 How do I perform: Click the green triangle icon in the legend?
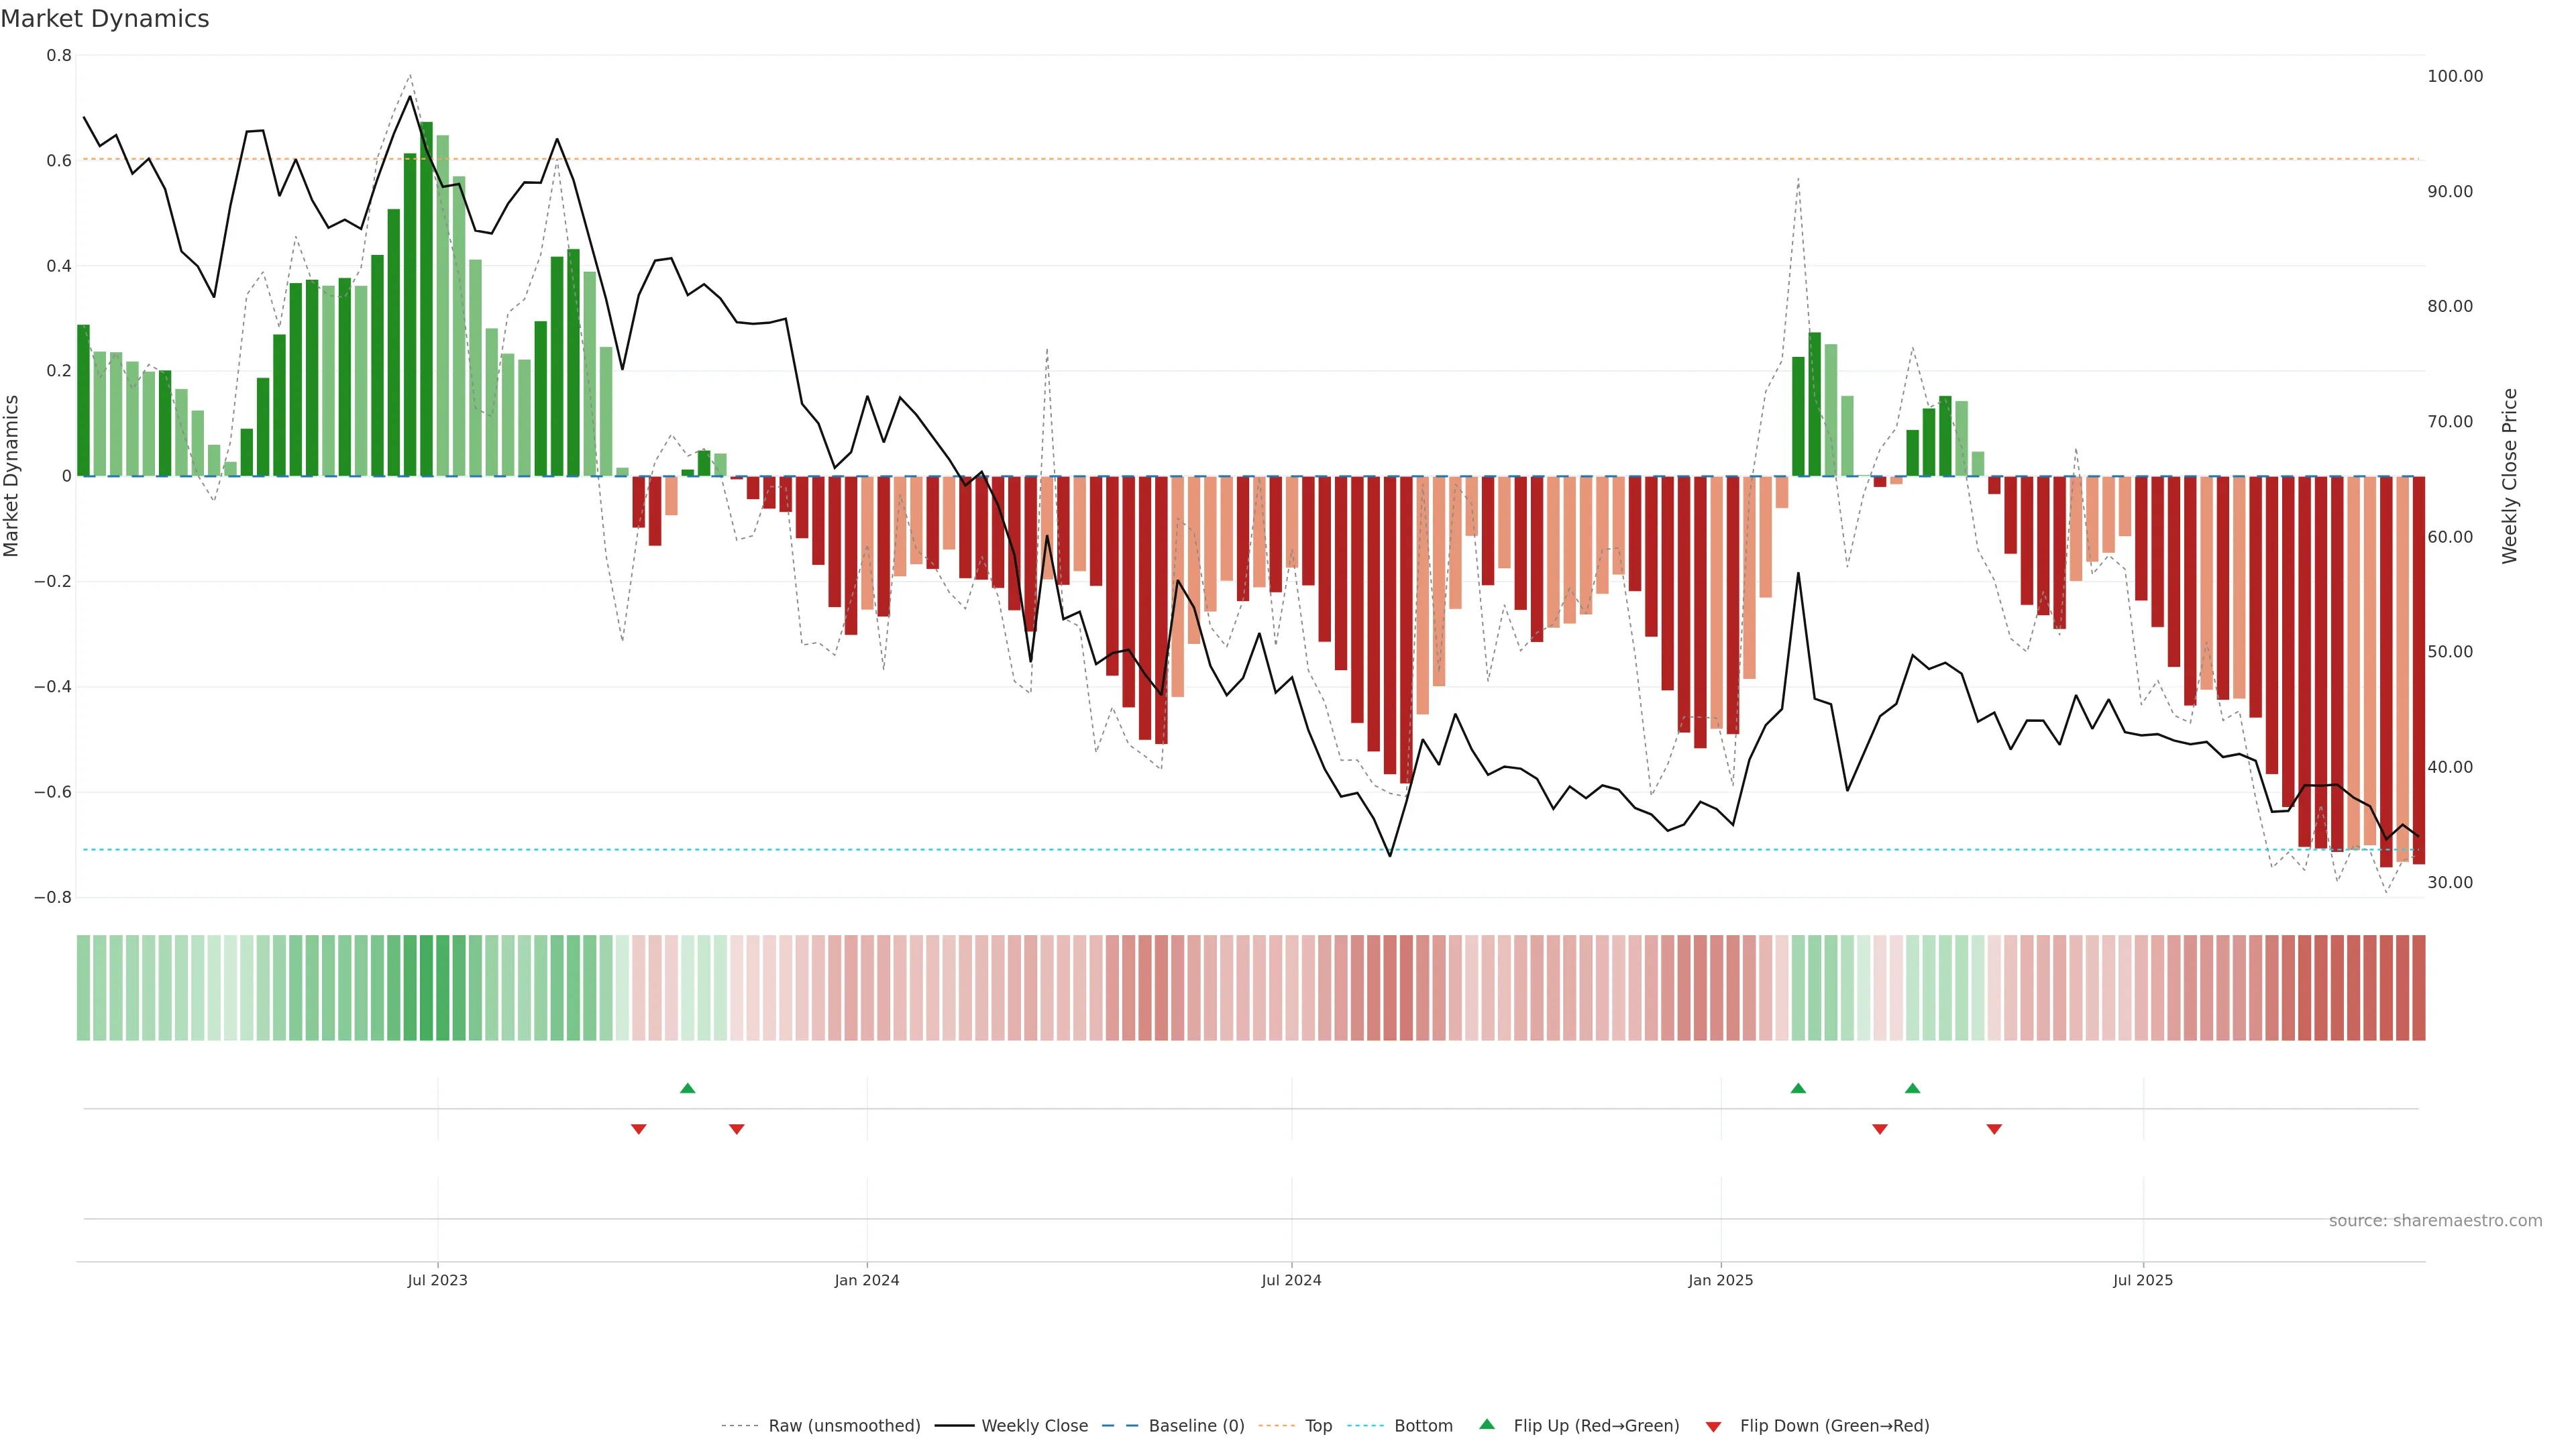click(1487, 1424)
